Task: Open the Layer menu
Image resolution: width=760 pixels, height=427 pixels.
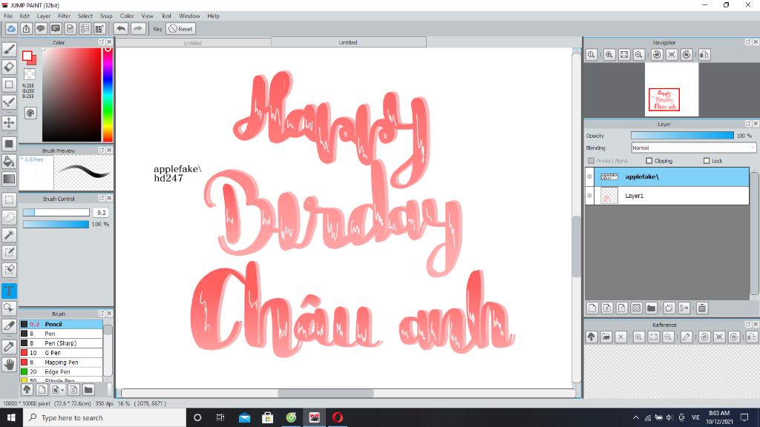Action: (x=44, y=16)
